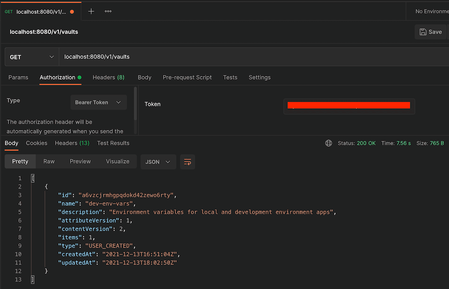Click the request title localhost:8080/v1/vaults
Screen dimensions: 449x289
point(44,32)
